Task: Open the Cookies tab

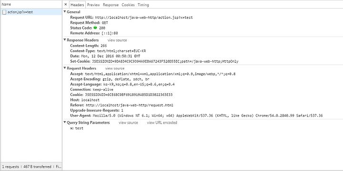Action: point(128,5)
